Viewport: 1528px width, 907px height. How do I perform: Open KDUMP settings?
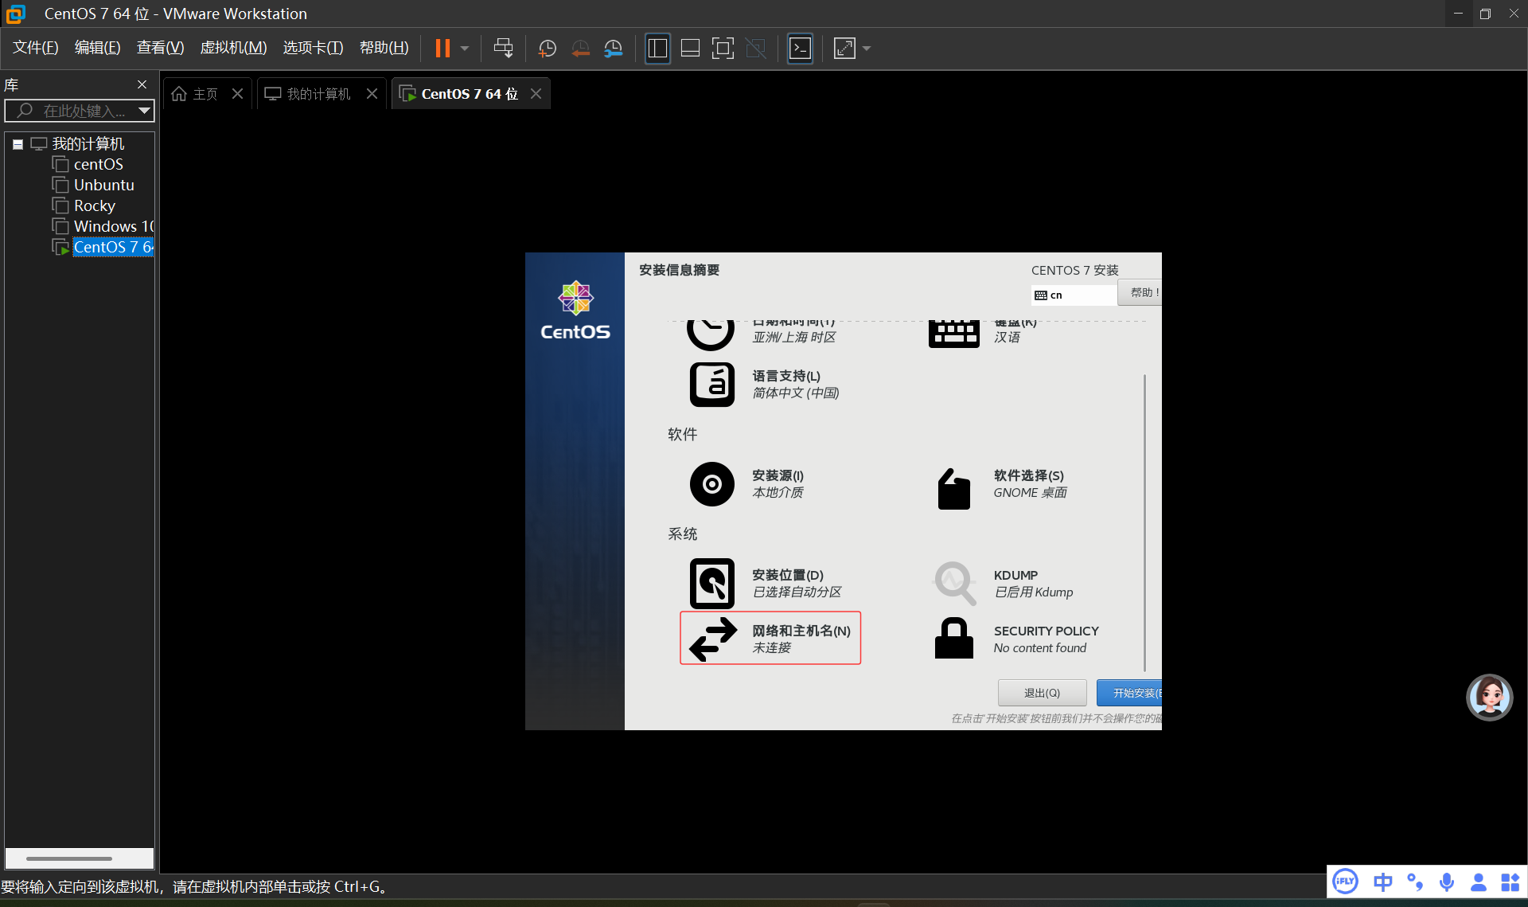(x=1004, y=583)
